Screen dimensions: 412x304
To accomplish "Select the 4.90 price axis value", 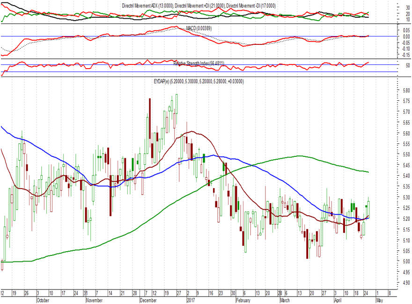I will point(406,283).
